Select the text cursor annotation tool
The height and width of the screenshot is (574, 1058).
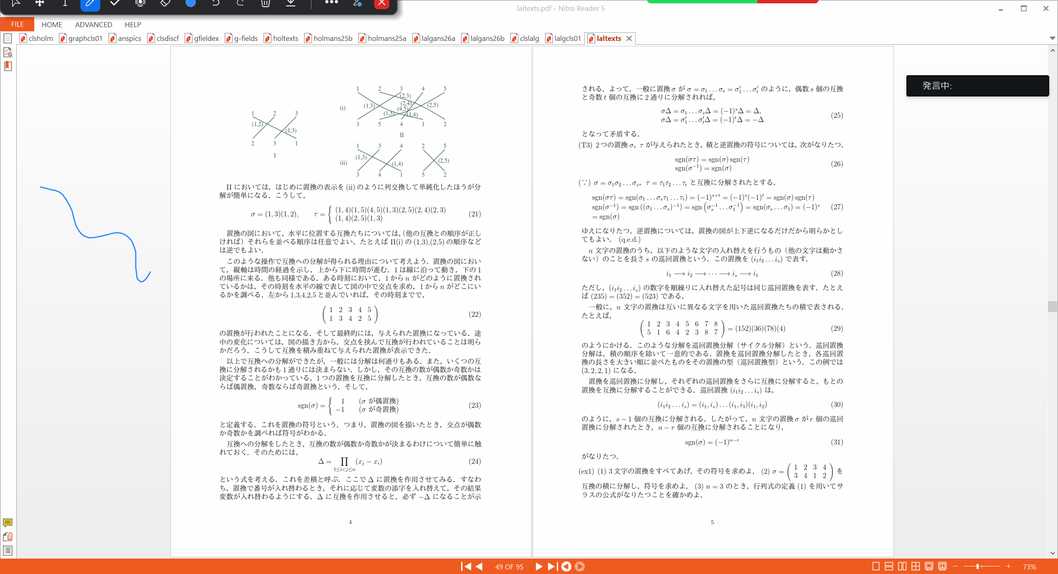(65, 3)
